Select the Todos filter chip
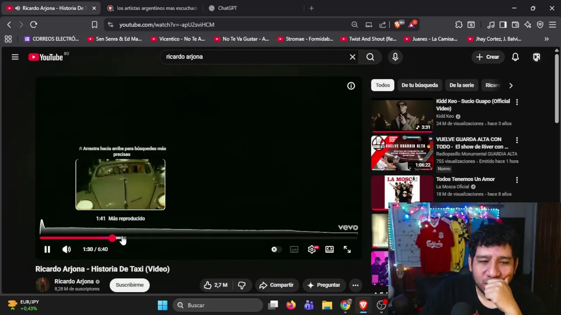Screen dimensions: 561x315 383,85
